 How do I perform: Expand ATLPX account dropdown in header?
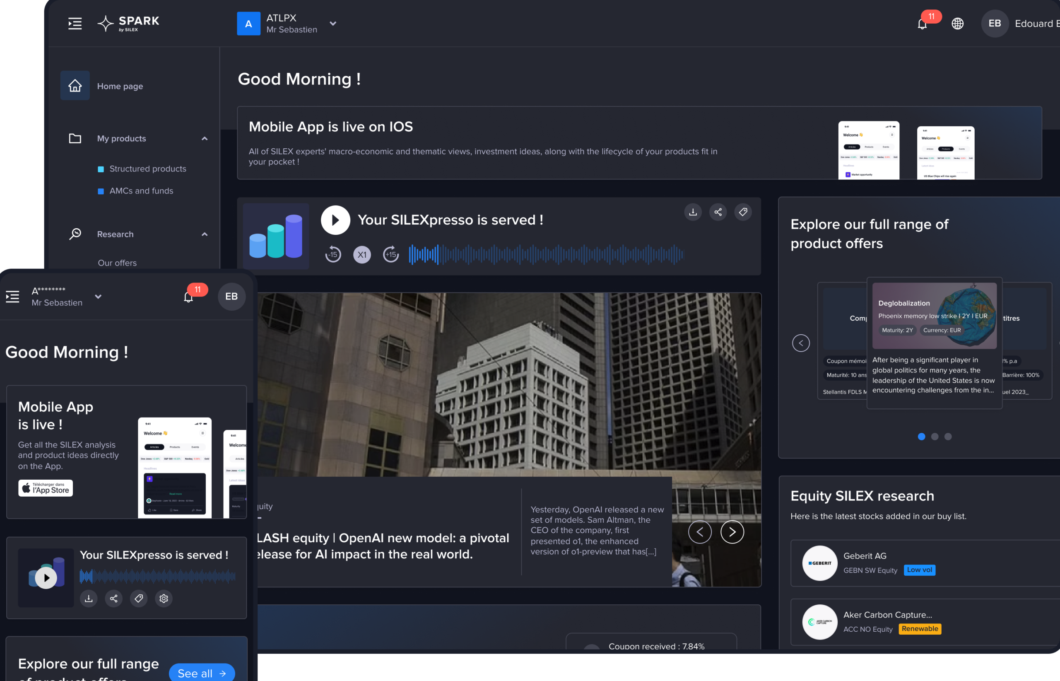pos(333,24)
